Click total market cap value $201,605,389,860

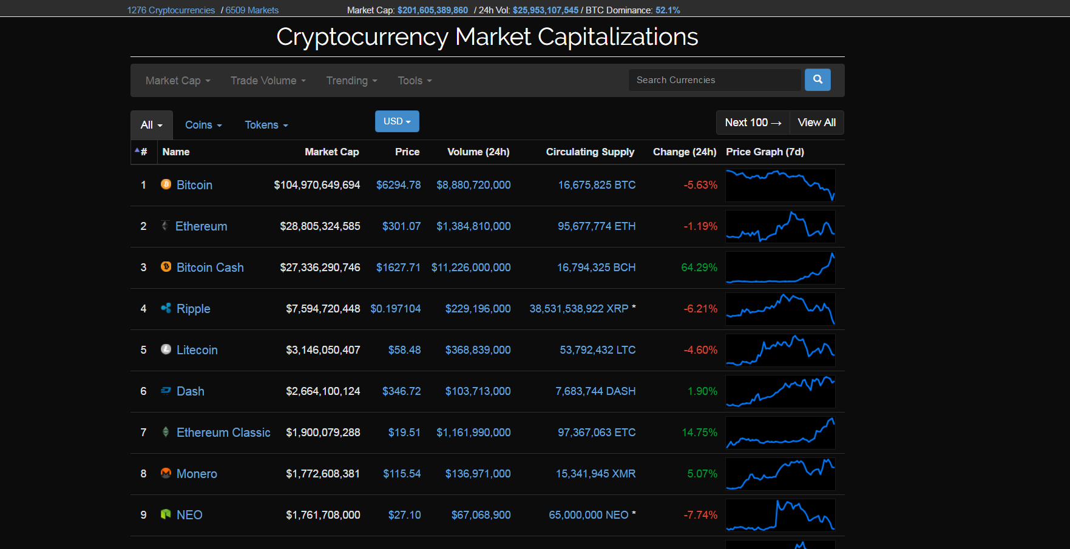click(433, 10)
